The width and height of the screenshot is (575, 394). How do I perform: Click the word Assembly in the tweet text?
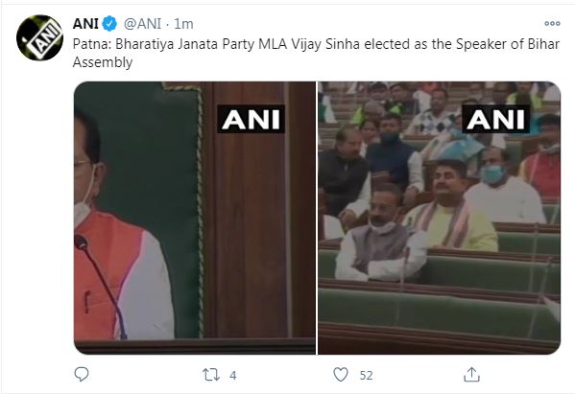click(x=103, y=62)
